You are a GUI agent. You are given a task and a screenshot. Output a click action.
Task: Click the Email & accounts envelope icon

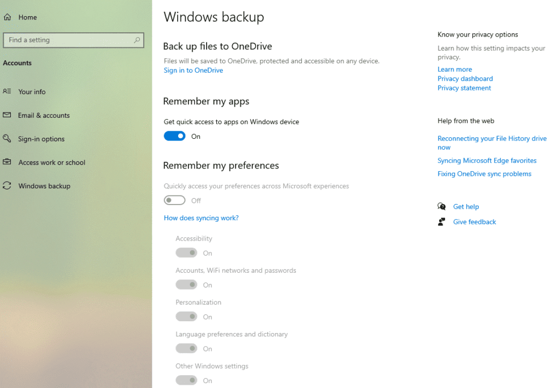point(8,115)
